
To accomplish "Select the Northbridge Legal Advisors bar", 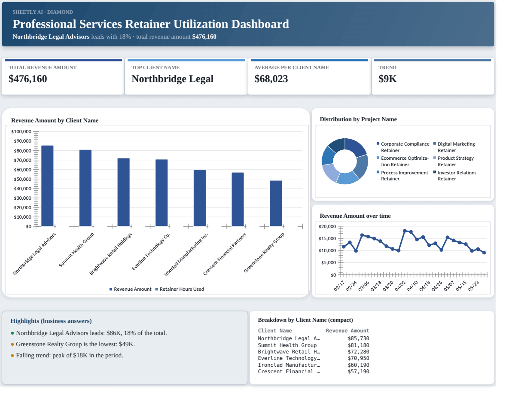I will 47,186.
